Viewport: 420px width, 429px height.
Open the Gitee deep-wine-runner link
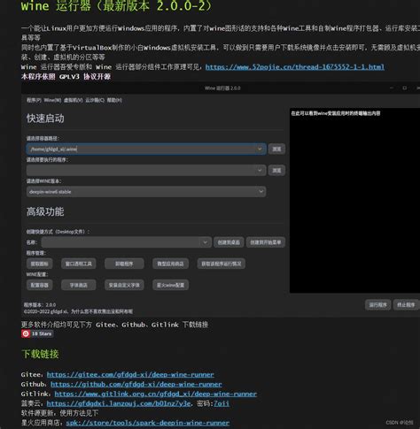[130, 374]
